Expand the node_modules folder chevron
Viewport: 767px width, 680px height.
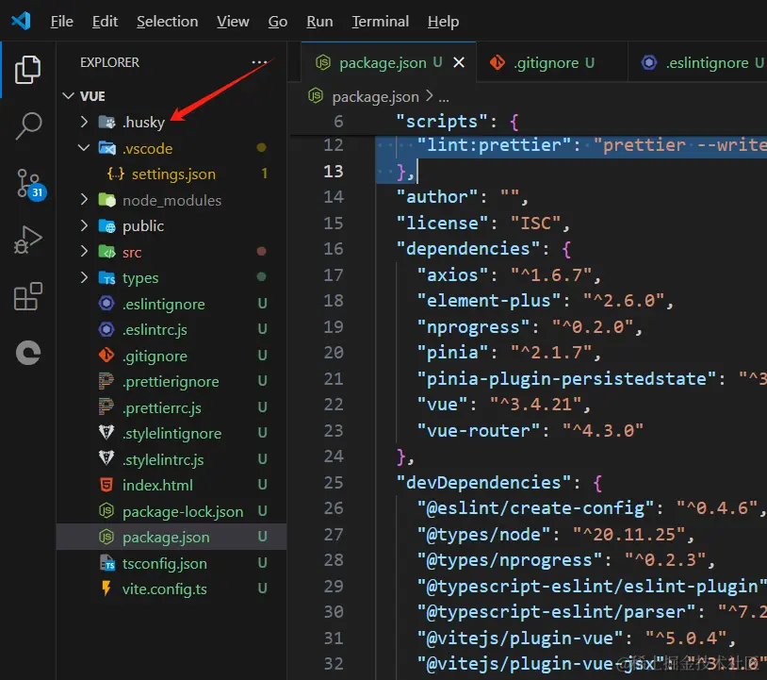[84, 200]
